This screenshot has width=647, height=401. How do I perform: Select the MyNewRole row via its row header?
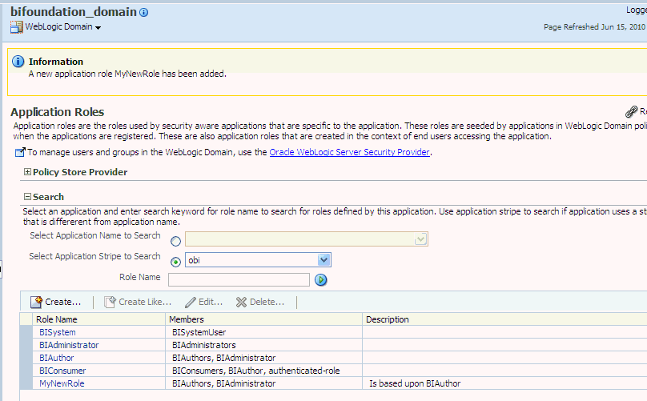26,383
